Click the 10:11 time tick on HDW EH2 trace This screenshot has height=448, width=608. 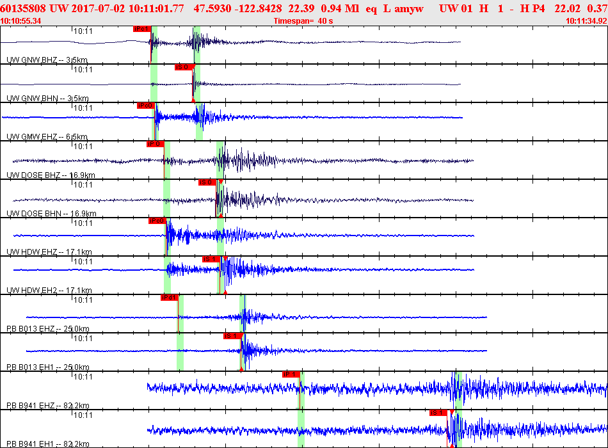coord(83,261)
